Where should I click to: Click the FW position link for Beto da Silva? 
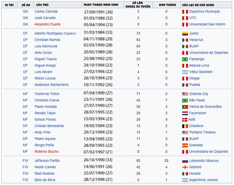coord(25,180)
